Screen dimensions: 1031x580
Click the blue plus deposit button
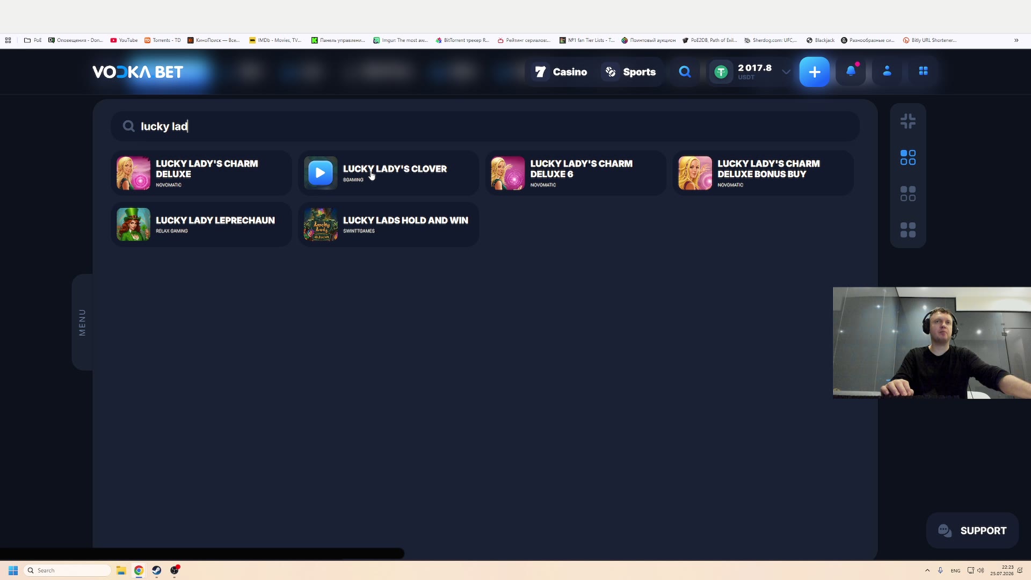[814, 72]
